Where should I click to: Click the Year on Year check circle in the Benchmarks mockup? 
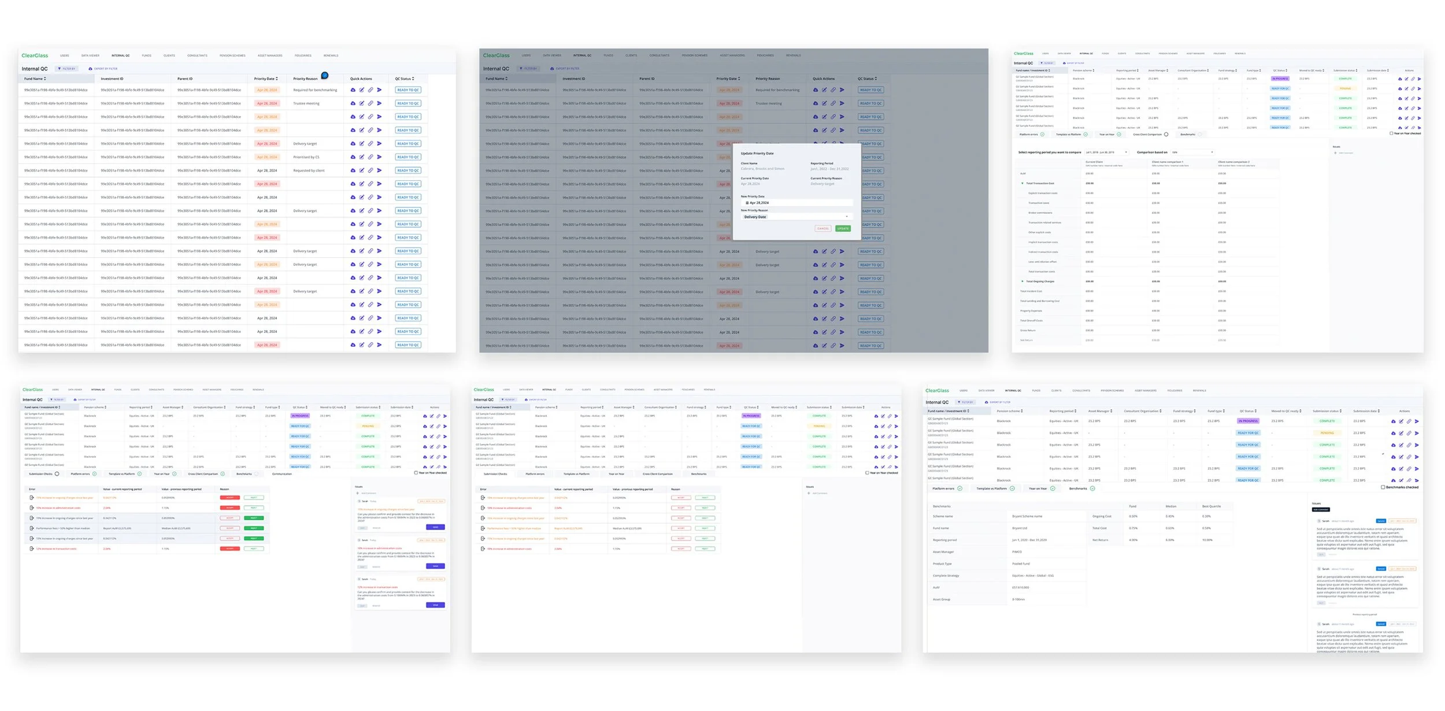[1053, 488]
